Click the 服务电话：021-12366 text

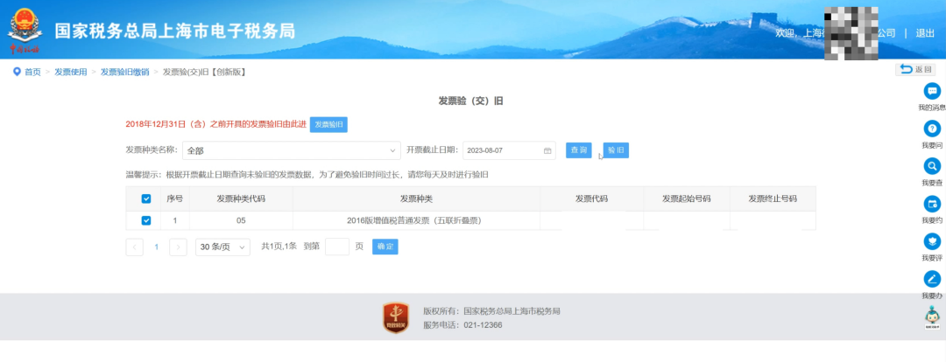pyautogui.click(x=462, y=325)
